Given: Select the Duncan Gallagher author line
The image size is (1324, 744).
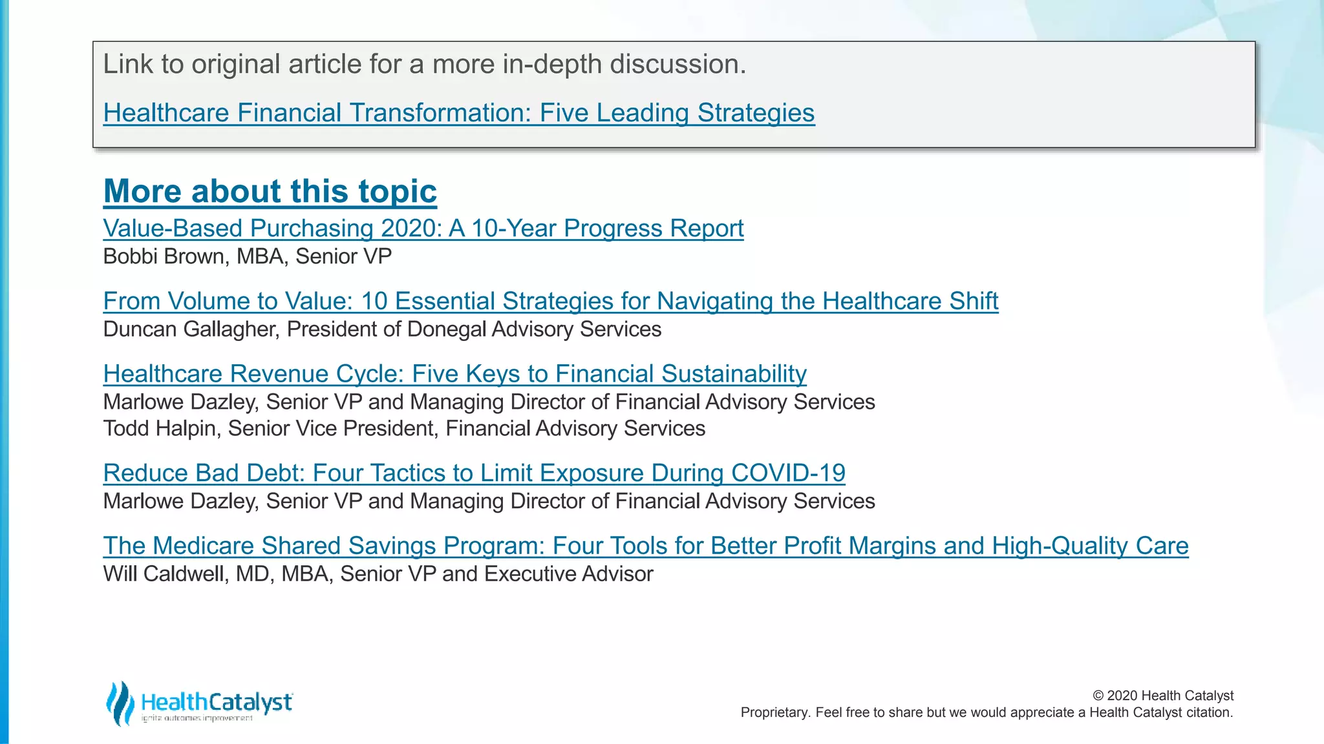Looking at the screenshot, I should pyautogui.click(x=382, y=329).
